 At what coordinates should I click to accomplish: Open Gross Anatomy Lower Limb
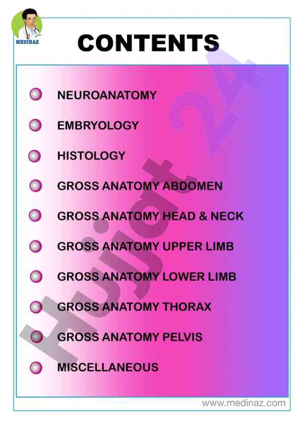pyautogui.click(x=147, y=277)
